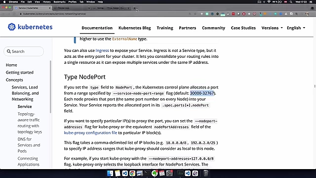Click the highlighted 30000-32767 range
Screen dimensions: 316x178
[202, 93]
